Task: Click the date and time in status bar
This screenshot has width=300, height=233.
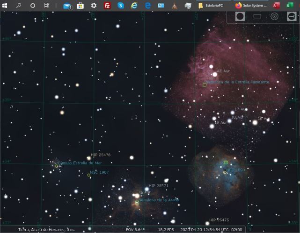Action: [211, 230]
